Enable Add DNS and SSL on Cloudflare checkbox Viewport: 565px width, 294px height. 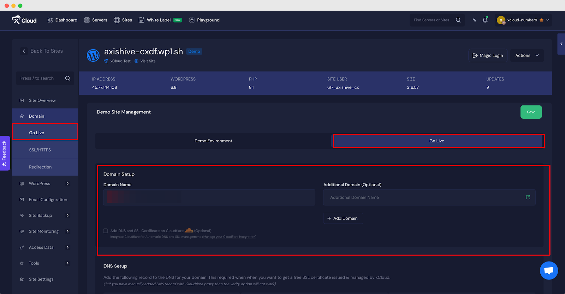(x=106, y=231)
